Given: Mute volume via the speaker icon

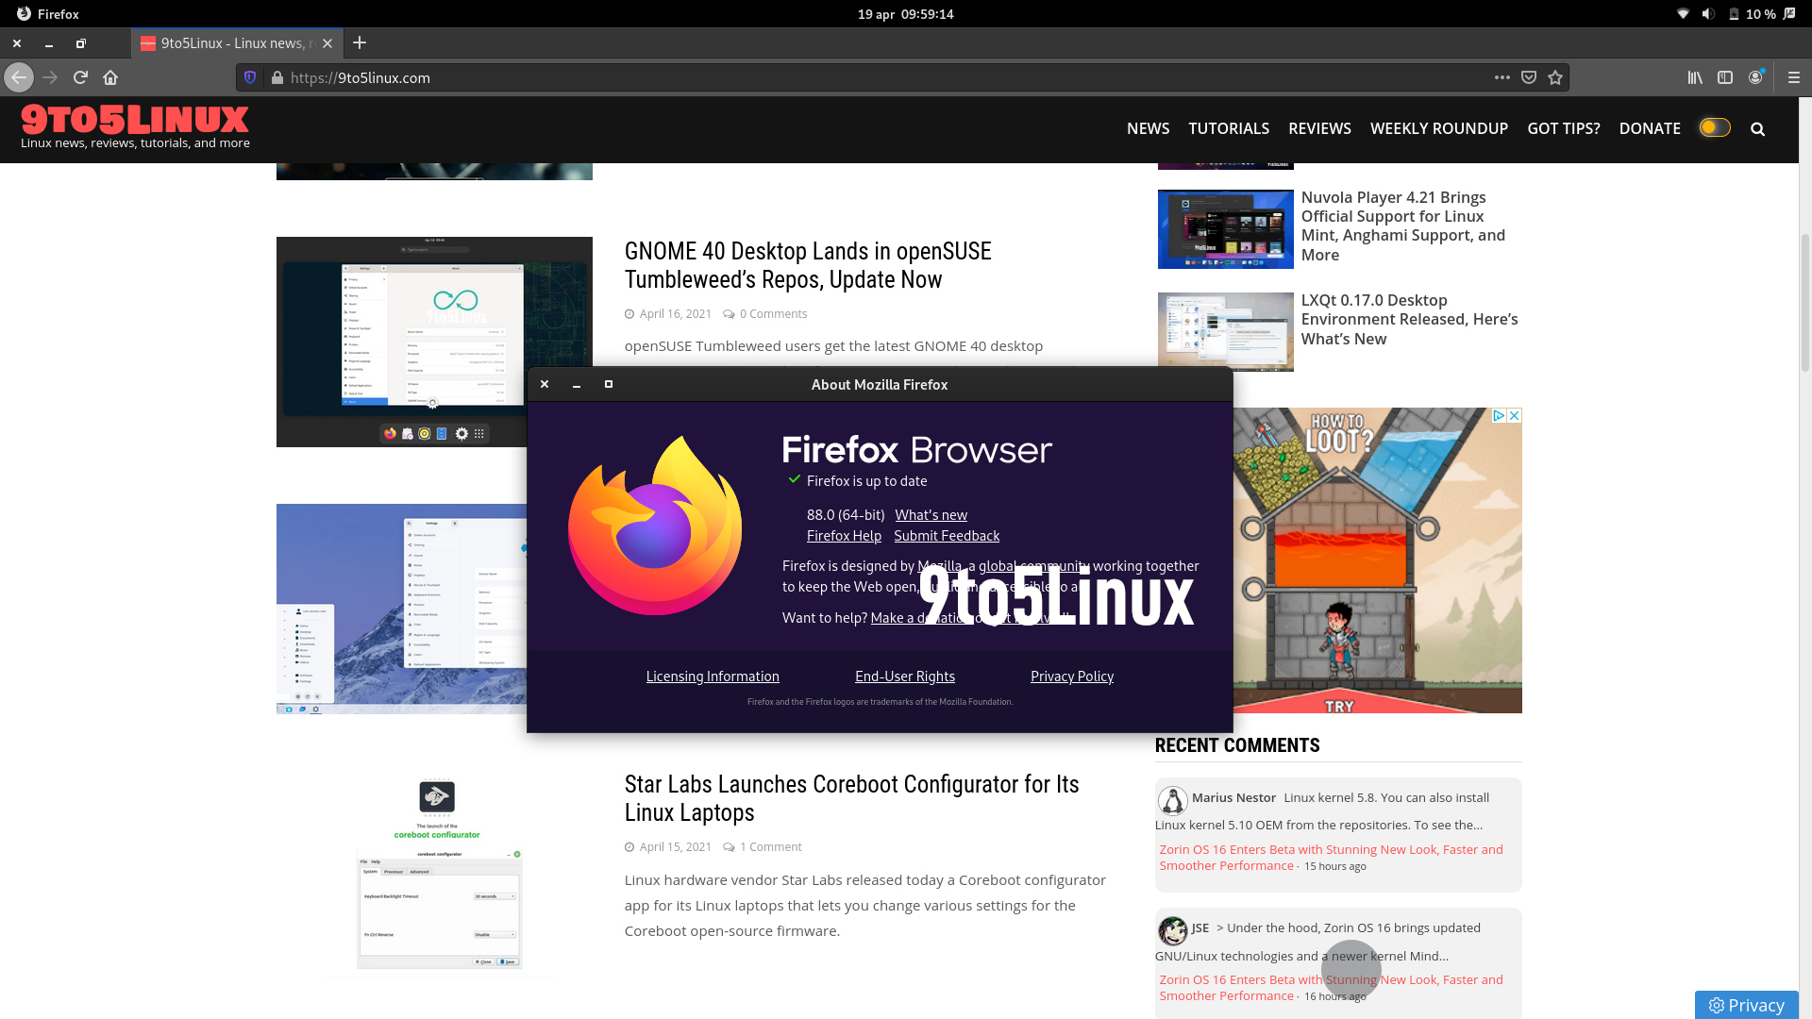Looking at the screenshot, I should pyautogui.click(x=1709, y=13).
